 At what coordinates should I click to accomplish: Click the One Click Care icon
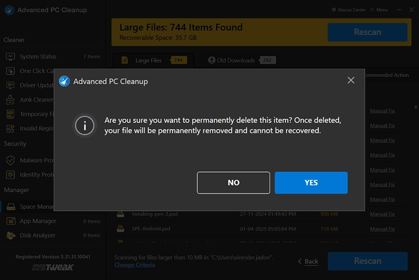(x=10, y=71)
